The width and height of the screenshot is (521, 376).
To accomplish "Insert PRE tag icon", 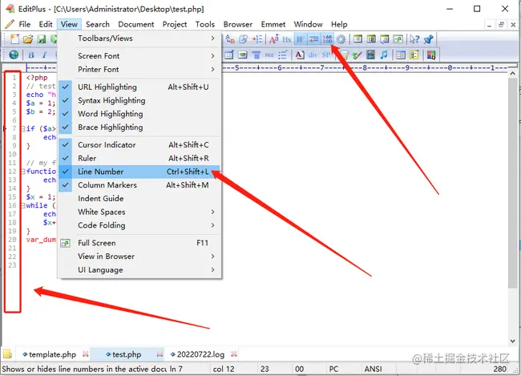I will tap(269, 55).
